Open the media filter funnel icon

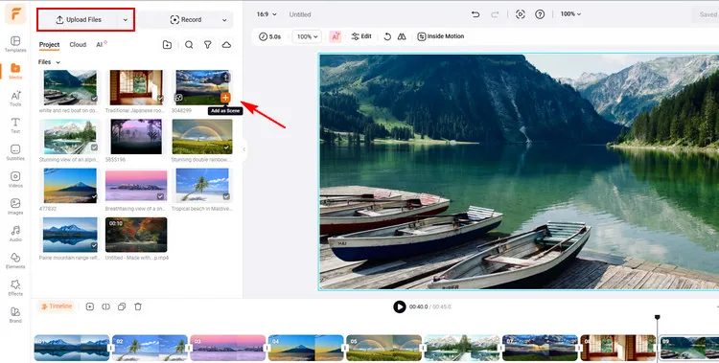tap(208, 44)
